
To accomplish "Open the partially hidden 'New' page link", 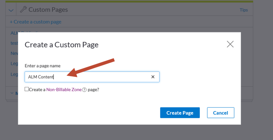I will click(x=14, y=53).
